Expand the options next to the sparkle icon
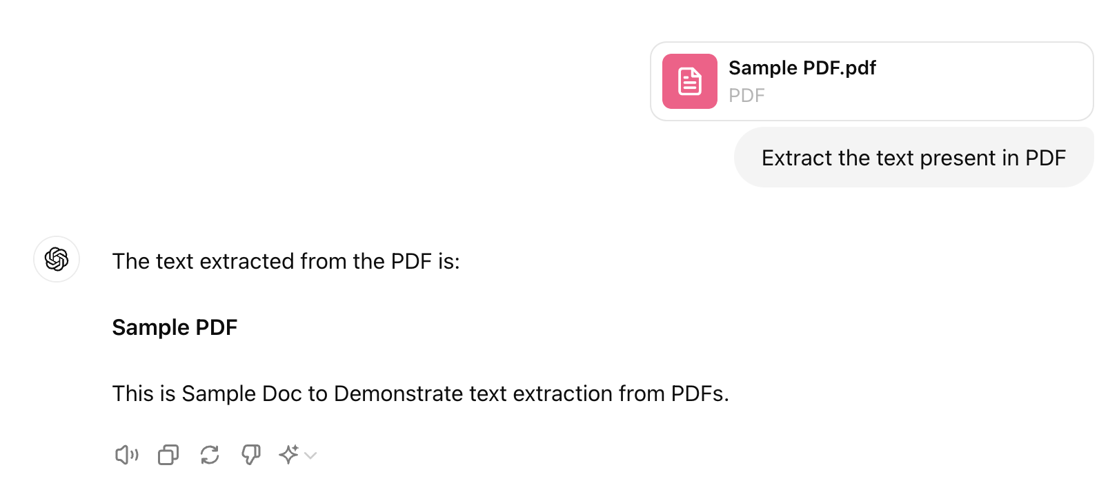The width and height of the screenshot is (1119, 492). [310, 455]
